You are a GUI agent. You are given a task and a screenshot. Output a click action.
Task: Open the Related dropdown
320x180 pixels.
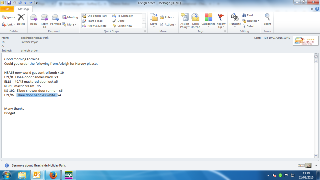[251, 21]
